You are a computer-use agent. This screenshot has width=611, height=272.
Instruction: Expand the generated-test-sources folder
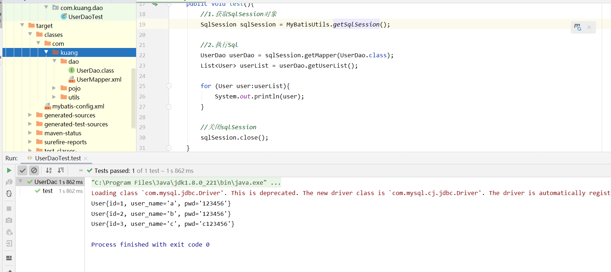pos(30,123)
